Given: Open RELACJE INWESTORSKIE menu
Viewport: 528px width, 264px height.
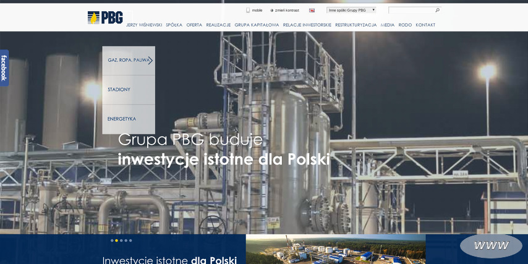Looking at the screenshot, I should coord(307,25).
